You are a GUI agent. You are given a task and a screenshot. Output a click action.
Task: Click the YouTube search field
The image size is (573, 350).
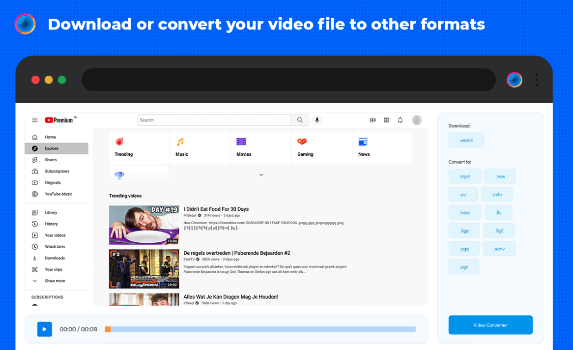tap(214, 120)
